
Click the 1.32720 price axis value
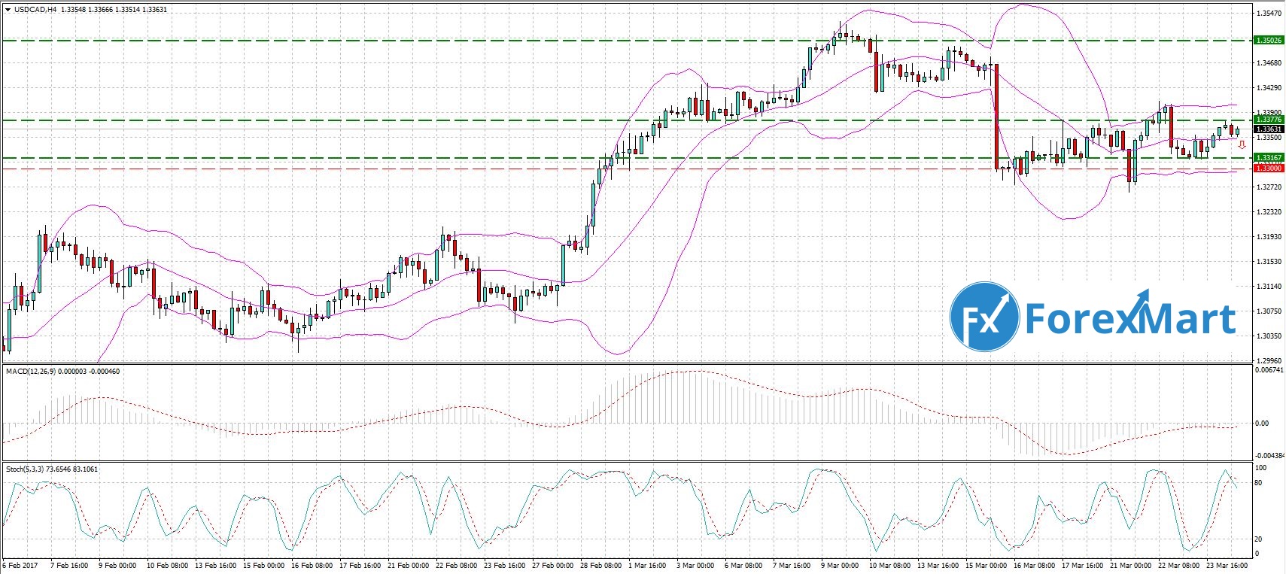pyautogui.click(x=1269, y=187)
